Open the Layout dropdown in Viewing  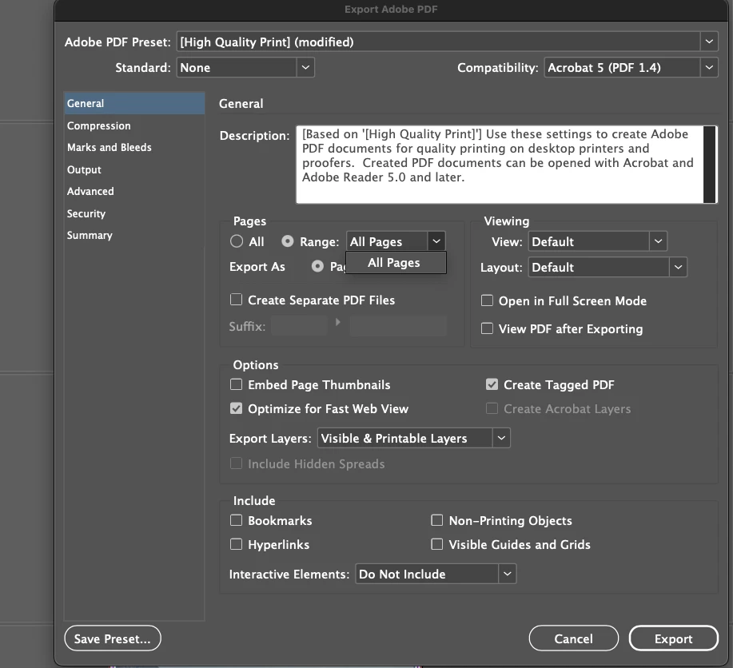[608, 268]
